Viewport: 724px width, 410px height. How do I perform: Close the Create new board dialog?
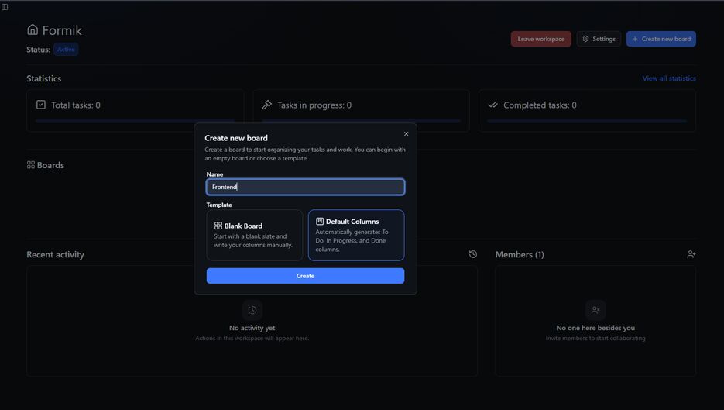click(407, 134)
